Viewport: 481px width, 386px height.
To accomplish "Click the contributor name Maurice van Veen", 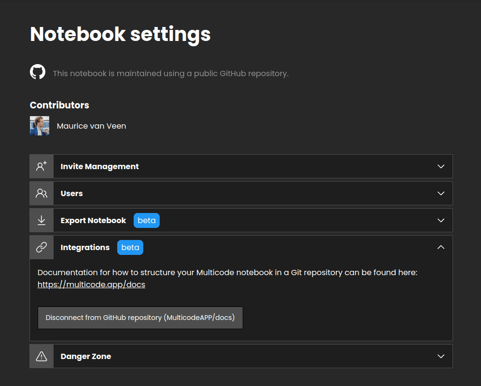I will 91,126.
